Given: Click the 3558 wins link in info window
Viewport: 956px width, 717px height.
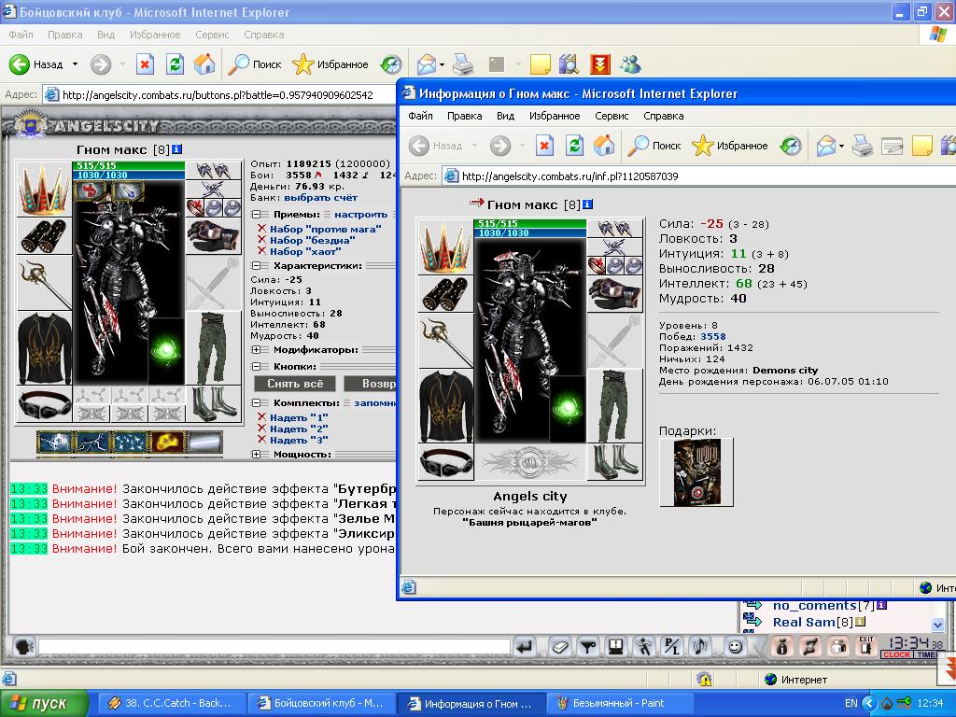Looking at the screenshot, I should click(x=712, y=336).
